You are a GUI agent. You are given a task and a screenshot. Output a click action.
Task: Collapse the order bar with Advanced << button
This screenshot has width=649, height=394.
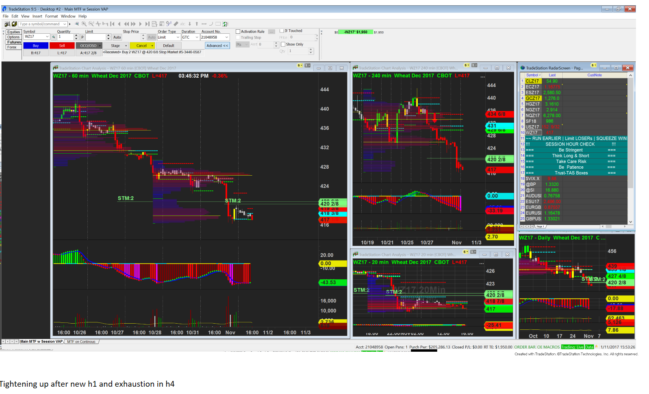[217, 46]
